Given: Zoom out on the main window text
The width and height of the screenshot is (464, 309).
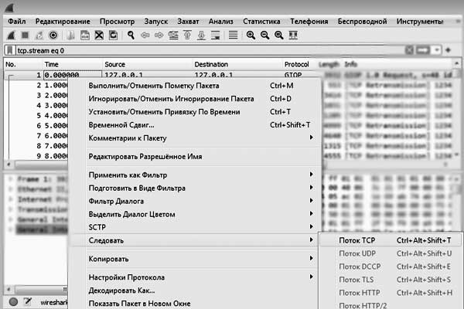Looking at the screenshot, I should 264,36.
